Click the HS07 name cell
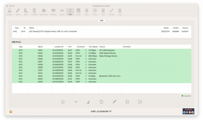 click(40, 62)
